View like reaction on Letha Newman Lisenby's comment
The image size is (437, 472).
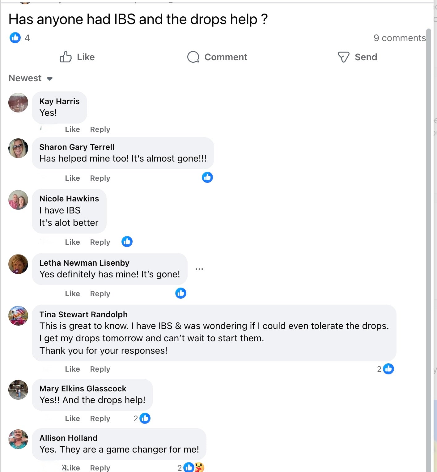pyautogui.click(x=181, y=293)
